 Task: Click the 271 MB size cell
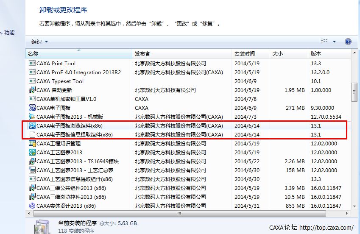click(x=295, y=108)
